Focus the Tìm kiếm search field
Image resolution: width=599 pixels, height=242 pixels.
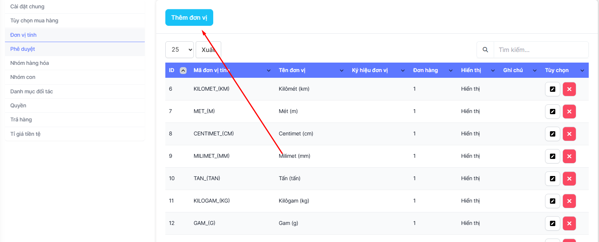pyautogui.click(x=540, y=50)
